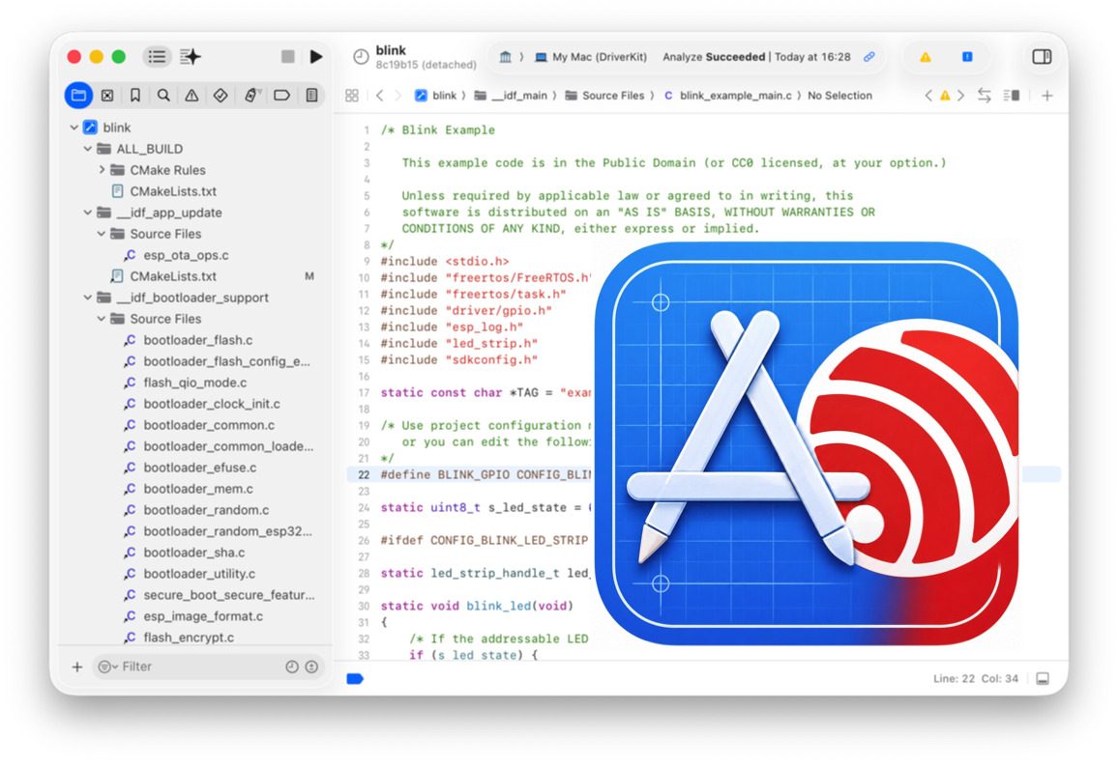Toggle source-control status filter icon
Screen dimensions: 1118x767
311,667
